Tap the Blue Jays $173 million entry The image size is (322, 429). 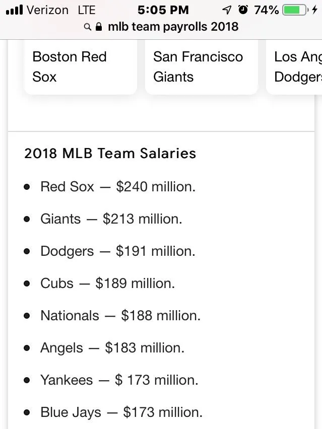(x=121, y=412)
